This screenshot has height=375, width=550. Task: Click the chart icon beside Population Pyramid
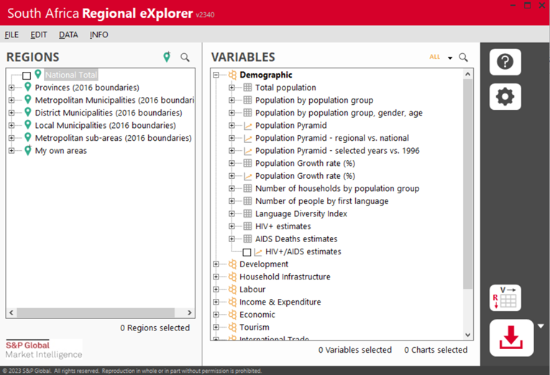click(x=247, y=126)
